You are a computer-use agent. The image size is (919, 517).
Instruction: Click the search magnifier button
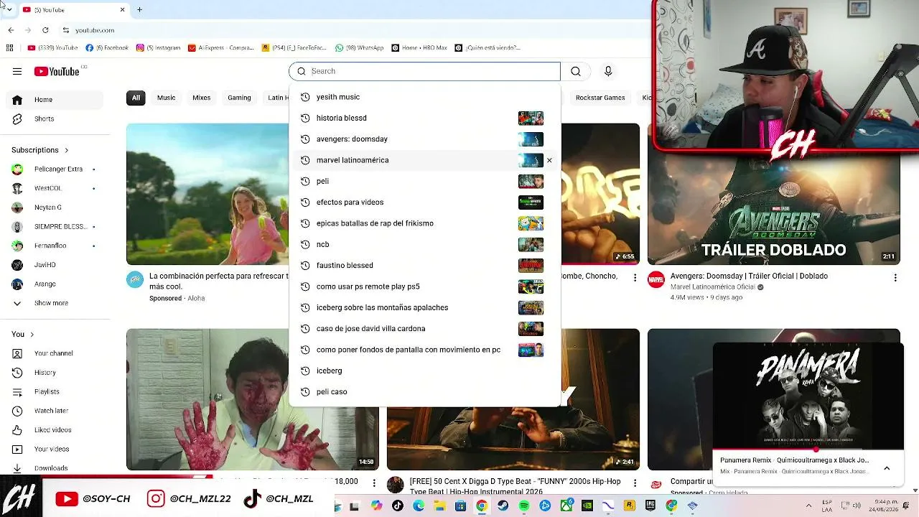pyautogui.click(x=576, y=71)
